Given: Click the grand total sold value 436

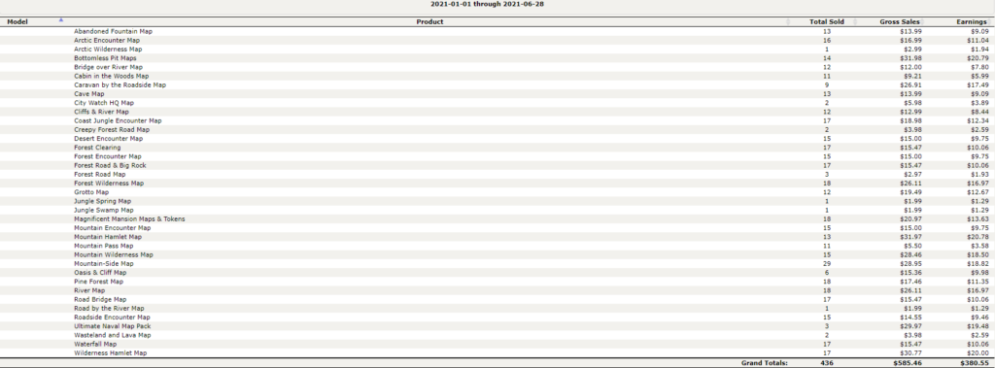Looking at the screenshot, I should (827, 363).
